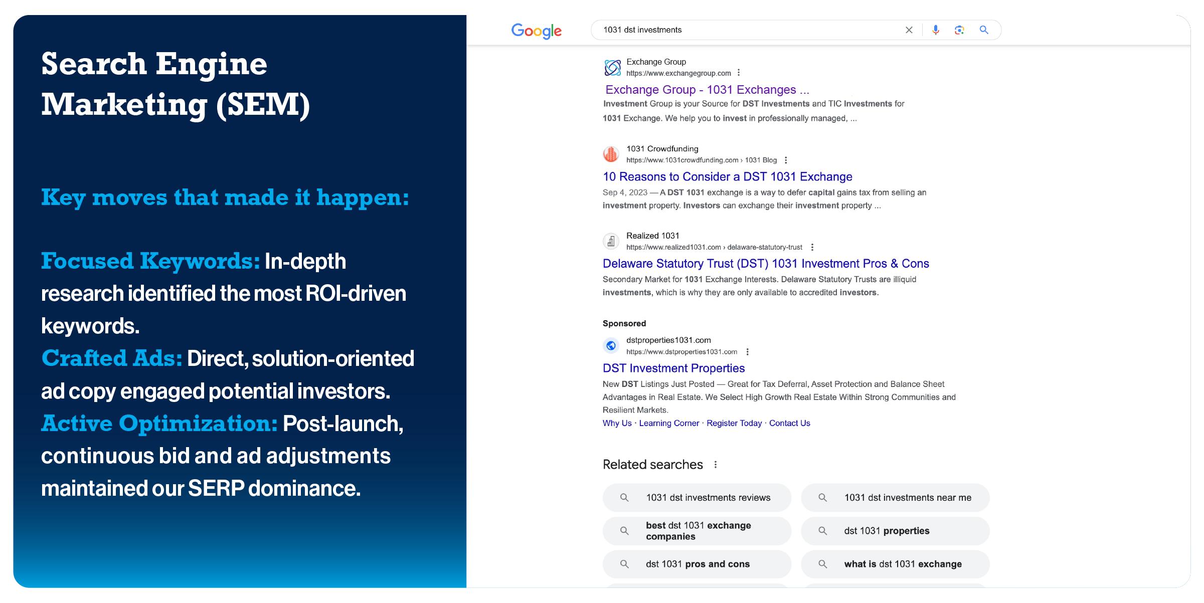Open '10 Reasons to Consider a DST 1031 Exchange'

(728, 177)
